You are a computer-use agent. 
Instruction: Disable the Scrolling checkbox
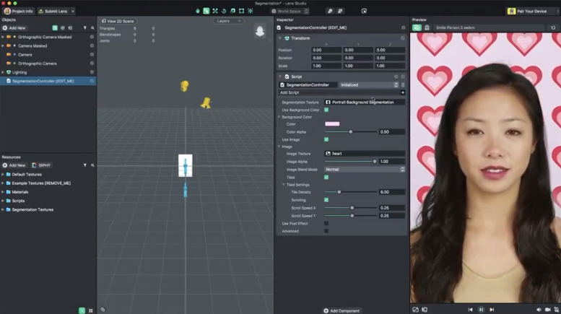326,200
